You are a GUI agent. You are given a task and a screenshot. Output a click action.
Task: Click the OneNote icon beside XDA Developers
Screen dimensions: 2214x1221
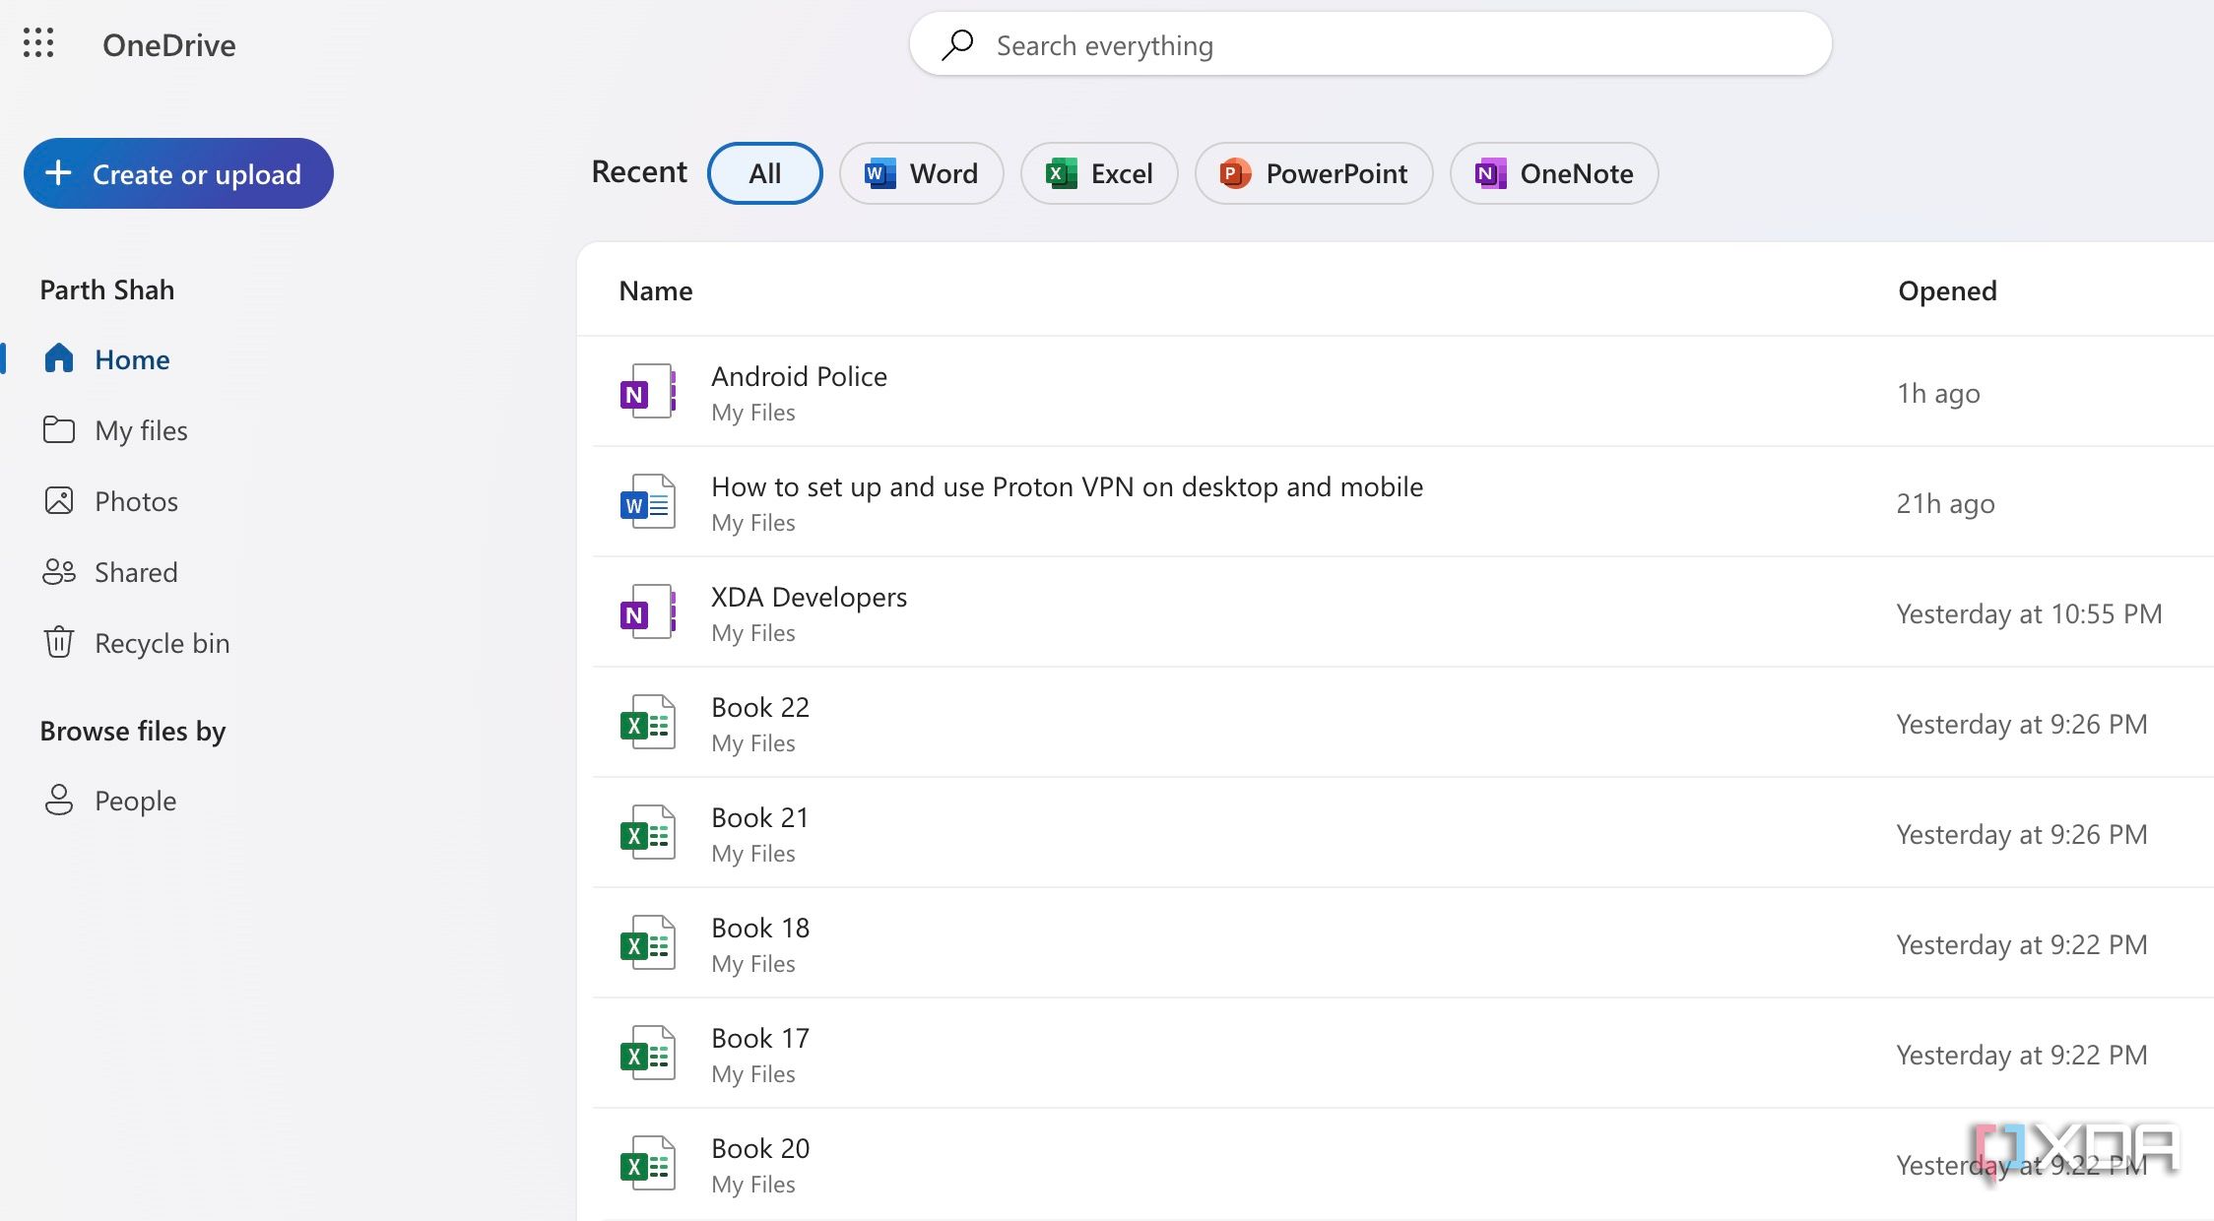pyautogui.click(x=647, y=612)
